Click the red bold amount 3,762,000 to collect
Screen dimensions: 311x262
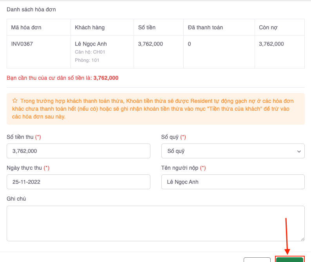tap(106, 78)
